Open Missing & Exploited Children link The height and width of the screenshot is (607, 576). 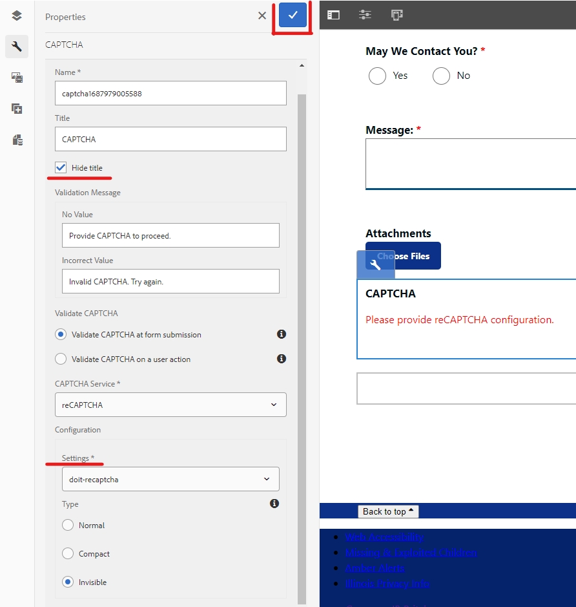(411, 553)
